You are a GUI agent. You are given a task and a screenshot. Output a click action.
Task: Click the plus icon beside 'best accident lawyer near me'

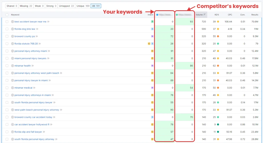click(x=12, y=22)
